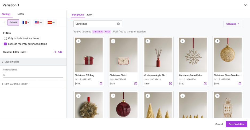Select the Christmas Gift Bag product image
This screenshot has width=250, height=130.
[x=89, y=55]
